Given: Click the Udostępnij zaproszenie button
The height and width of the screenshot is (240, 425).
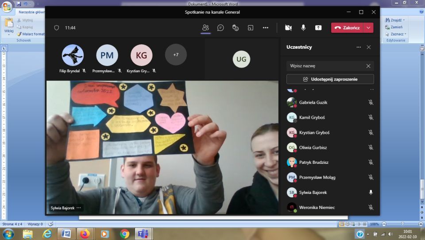Looking at the screenshot, I should tap(330, 79).
